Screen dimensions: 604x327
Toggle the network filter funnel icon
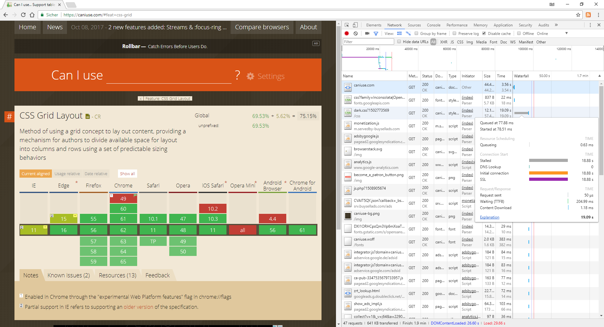[x=376, y=33]
